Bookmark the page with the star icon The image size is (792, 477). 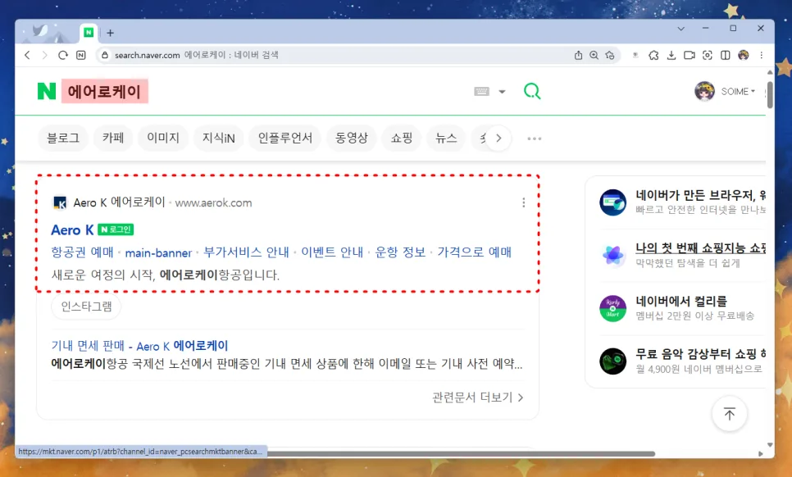click(610, 55)
